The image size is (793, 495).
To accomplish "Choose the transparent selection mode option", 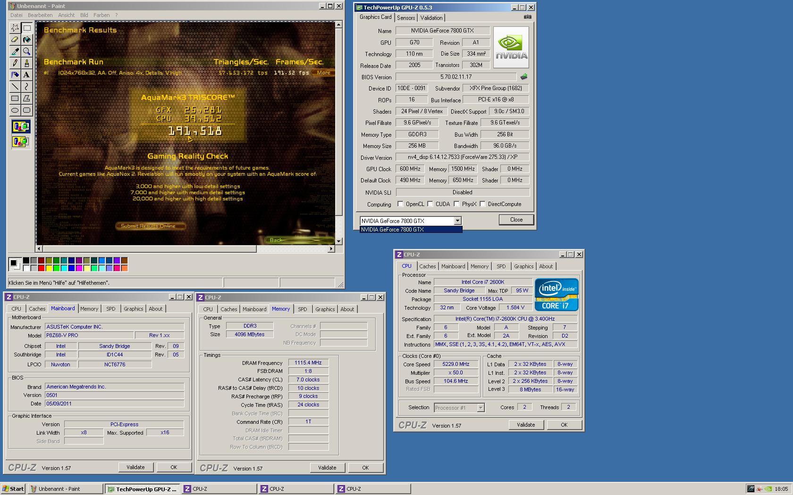I will coord(21,141).
